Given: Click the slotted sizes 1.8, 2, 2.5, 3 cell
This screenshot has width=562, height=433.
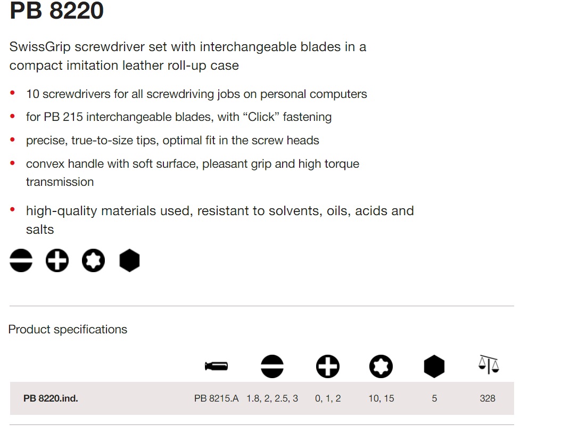Looking at the screenshot, I should (272, 398).
